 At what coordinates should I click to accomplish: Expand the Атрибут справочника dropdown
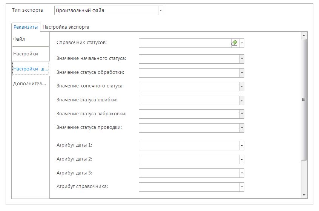242,187
